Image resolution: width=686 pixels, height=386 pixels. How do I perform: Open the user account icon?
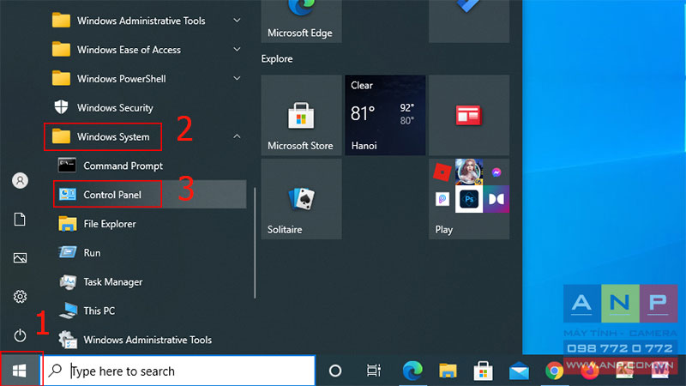(20, 180)
